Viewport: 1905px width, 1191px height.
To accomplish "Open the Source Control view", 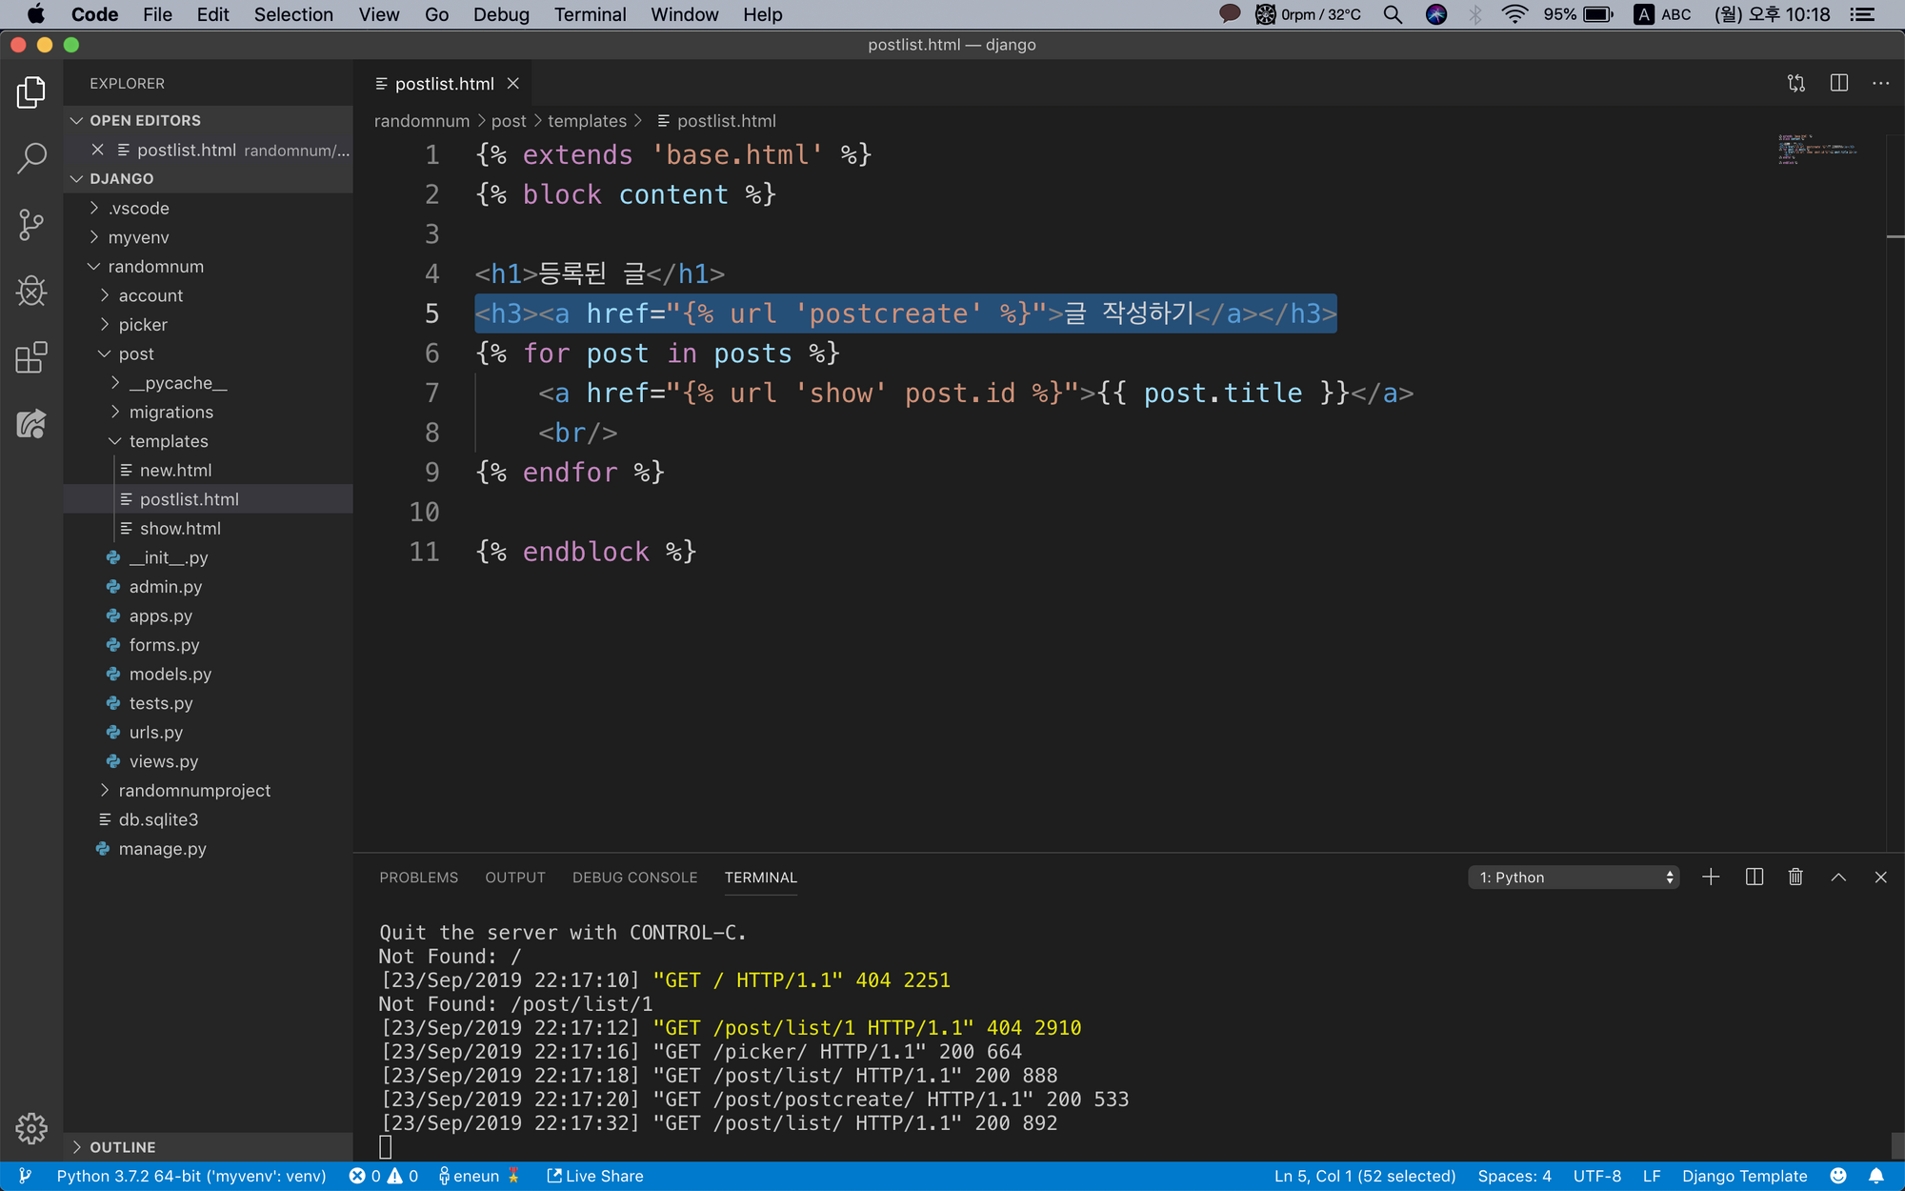I will point(31,225).
